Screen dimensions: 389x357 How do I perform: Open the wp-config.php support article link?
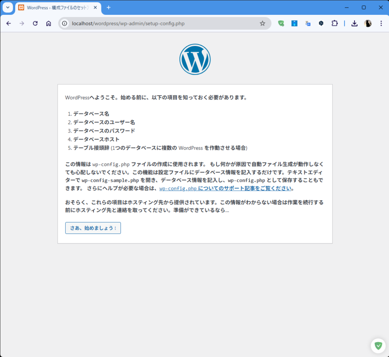[x=225, y=188]
